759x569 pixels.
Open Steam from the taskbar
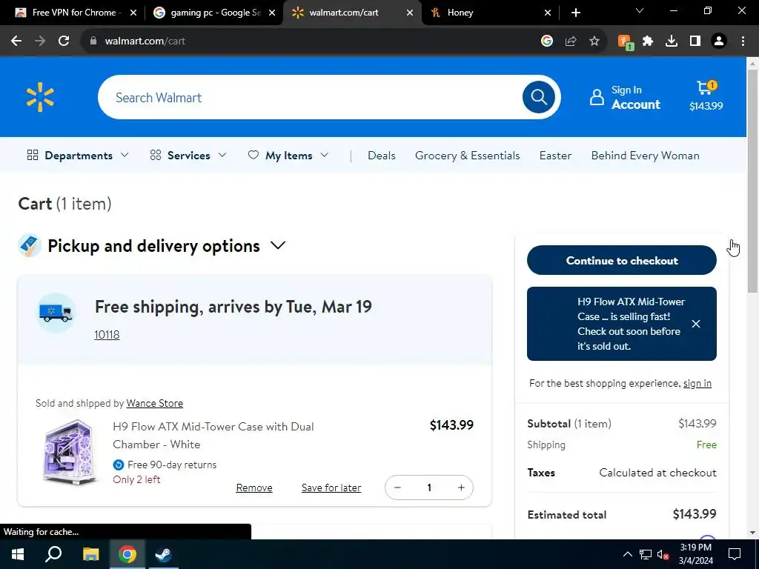(x=163, y=554)
